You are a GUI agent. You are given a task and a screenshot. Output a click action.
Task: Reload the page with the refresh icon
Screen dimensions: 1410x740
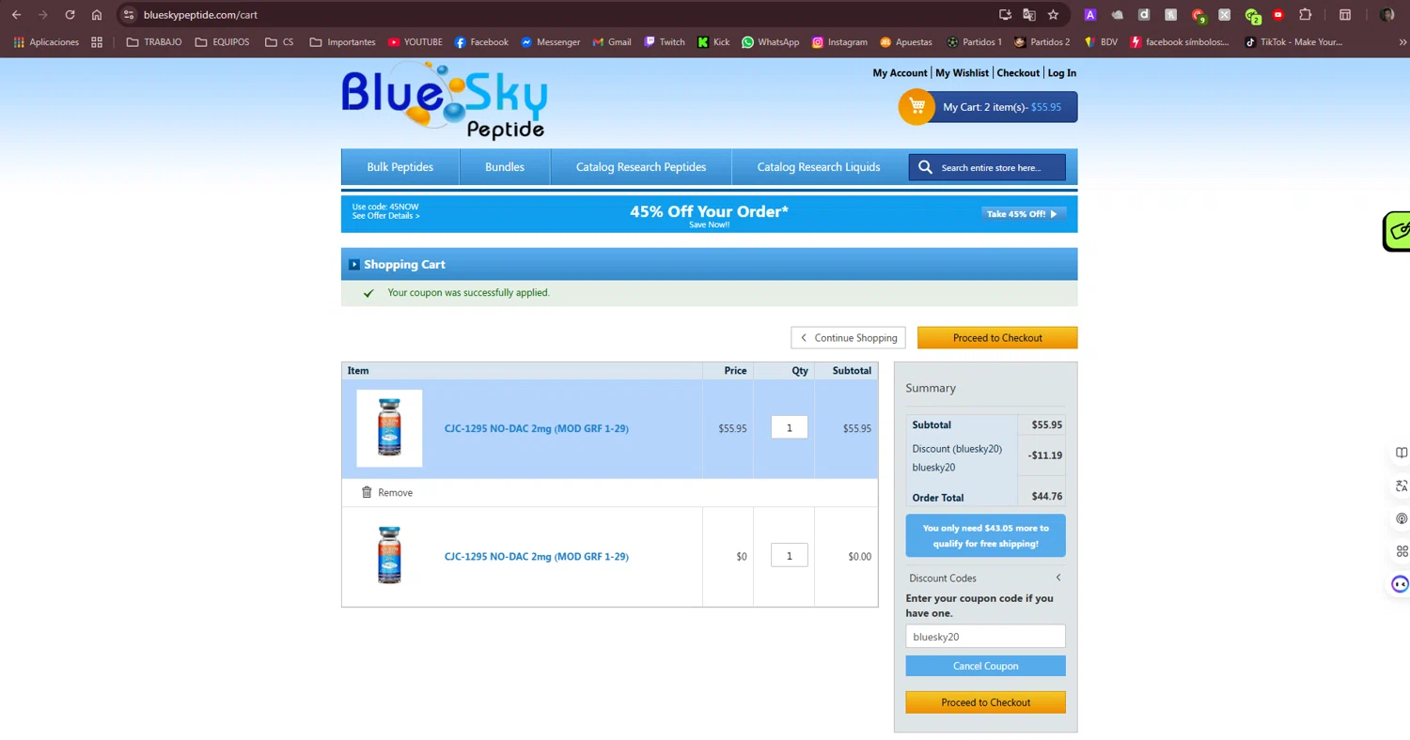pos(70,14)
